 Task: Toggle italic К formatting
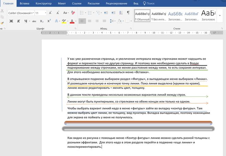[x=19, y=21]
